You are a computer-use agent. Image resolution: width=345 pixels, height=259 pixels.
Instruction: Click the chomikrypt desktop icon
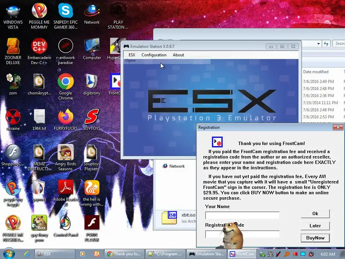click(39, 85)
